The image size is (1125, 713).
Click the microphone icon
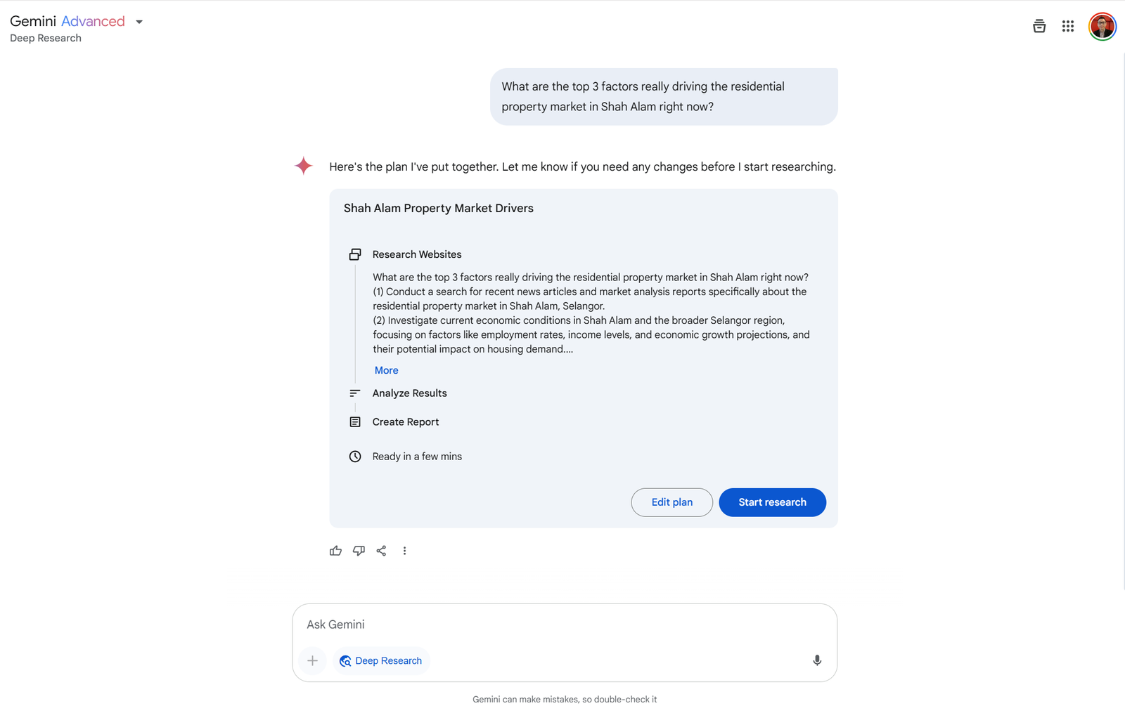817,660
